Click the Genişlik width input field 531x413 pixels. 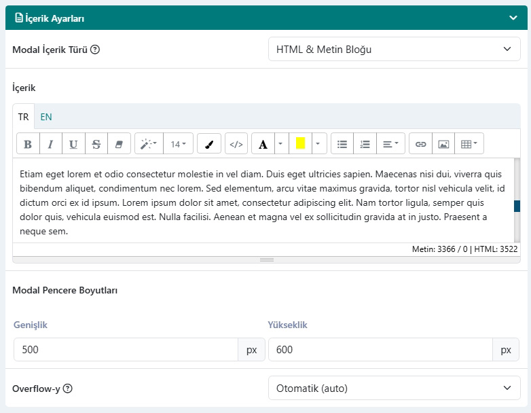[126, 349]
